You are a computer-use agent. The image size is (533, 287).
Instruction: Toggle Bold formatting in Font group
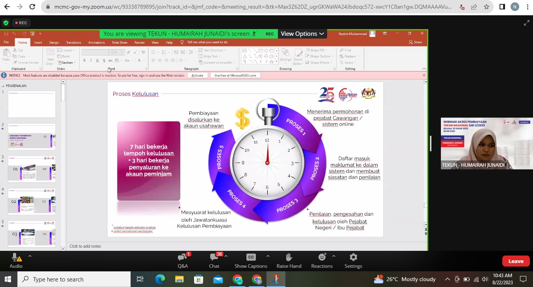click(84, 61)
